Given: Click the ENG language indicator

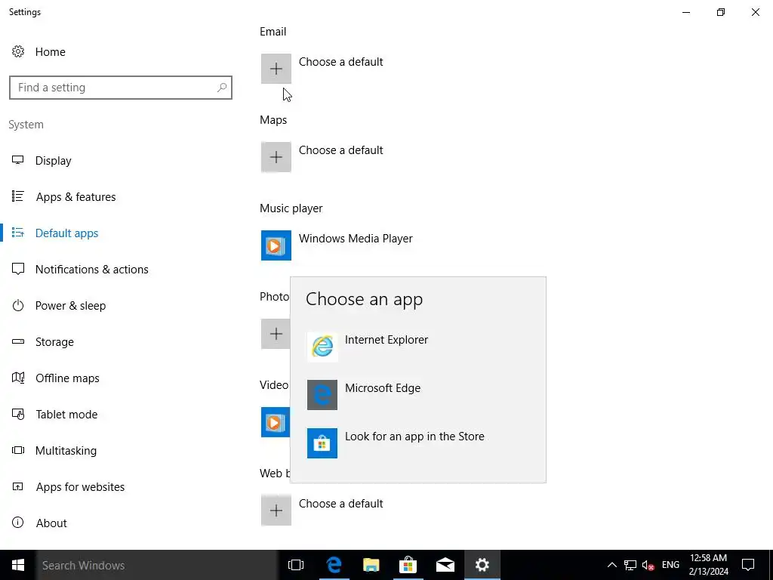Looking at the screenshot, I should [x=670, y=565].
